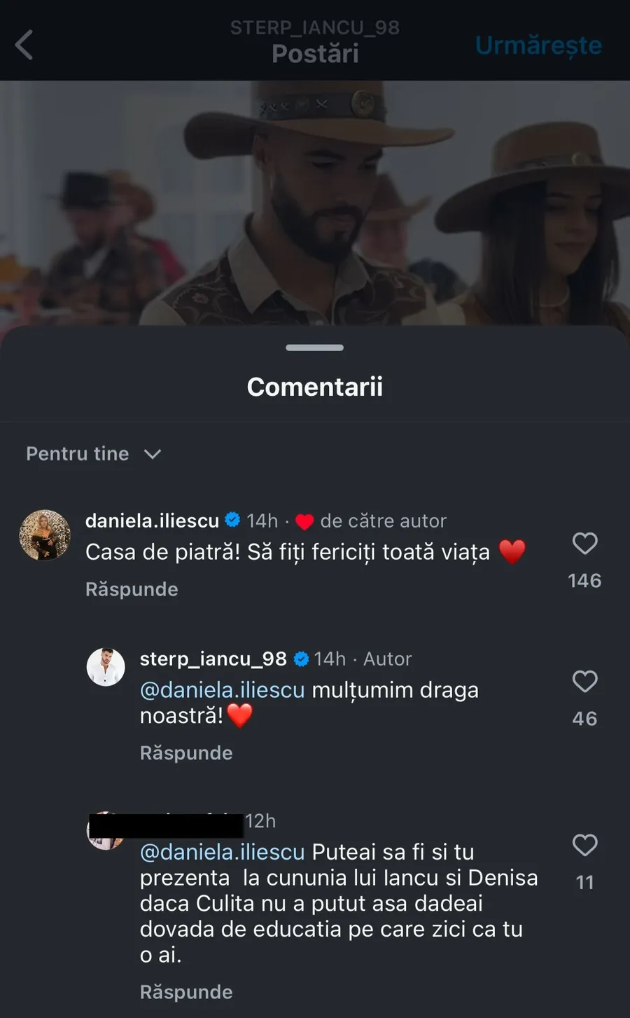
Task: Tap the daniela.iliescu username
Action: coord(152,521)
